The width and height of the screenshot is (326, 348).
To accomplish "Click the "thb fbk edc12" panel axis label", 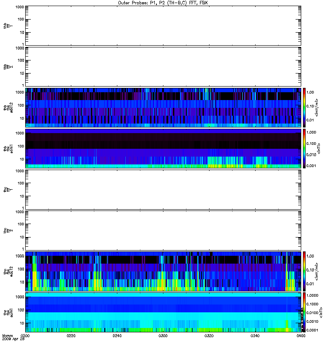I will (x=8, y=107).
